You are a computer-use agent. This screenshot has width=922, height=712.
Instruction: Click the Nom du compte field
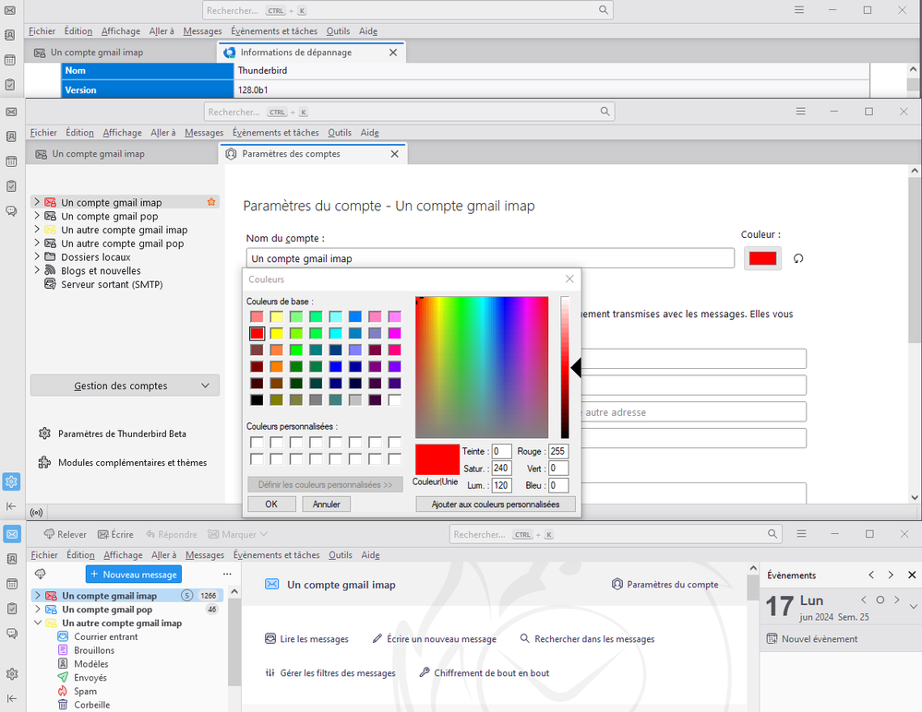[x=490, y=258]
